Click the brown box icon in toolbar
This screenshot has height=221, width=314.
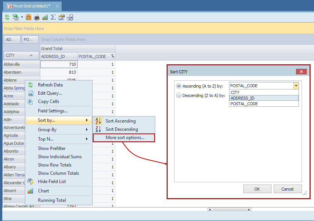coord(29,17)
